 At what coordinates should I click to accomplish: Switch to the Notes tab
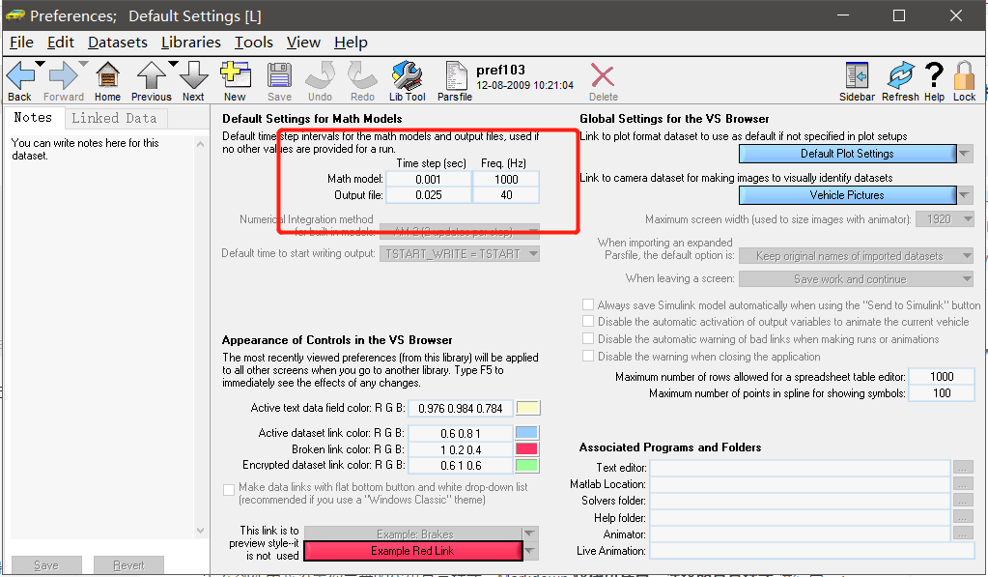pyautogui.click(x=34, y=118)
